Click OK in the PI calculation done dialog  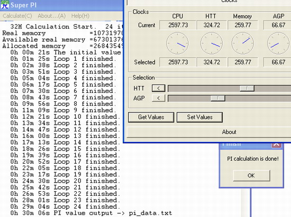251,175
